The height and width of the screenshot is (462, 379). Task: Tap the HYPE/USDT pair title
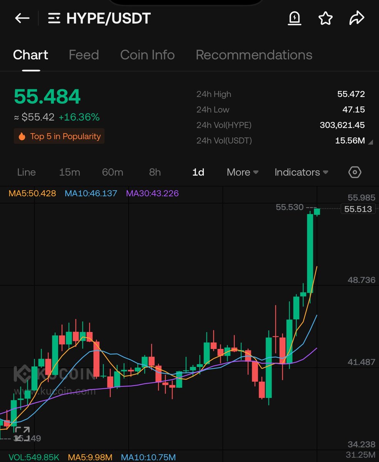(108, 18)
